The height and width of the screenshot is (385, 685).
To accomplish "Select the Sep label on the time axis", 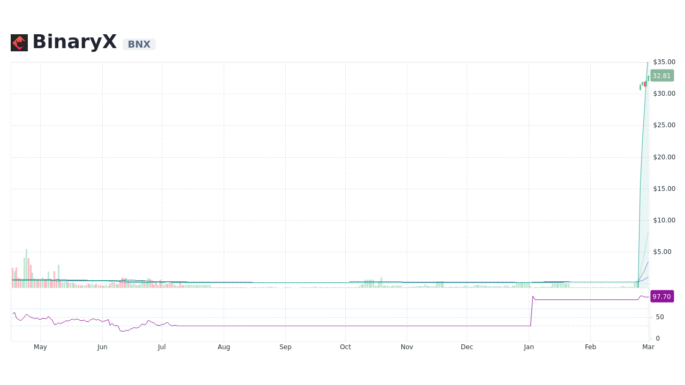I will click(x=285, y=347).
